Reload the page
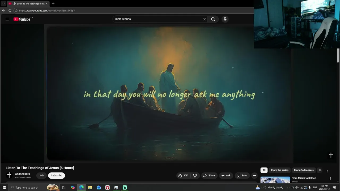340x191 pixels. 10,11
